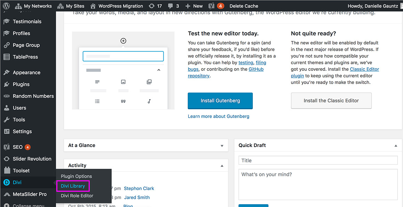This screenshot has width=403, height=207.
Task: Click the MetaSlider Pro sidebar icon
Action: click(6, 194)
